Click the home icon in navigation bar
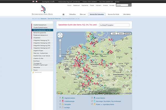The height and width of the screenshot is (110, 166). coord(63,14)
